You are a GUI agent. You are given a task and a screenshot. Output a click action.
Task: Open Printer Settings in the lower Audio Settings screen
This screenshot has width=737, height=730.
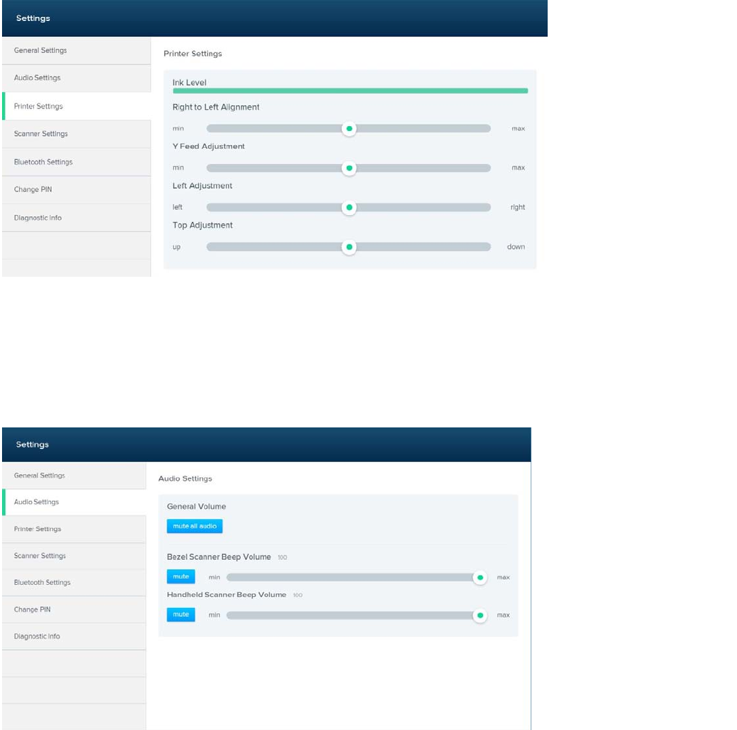pos(74,529)
